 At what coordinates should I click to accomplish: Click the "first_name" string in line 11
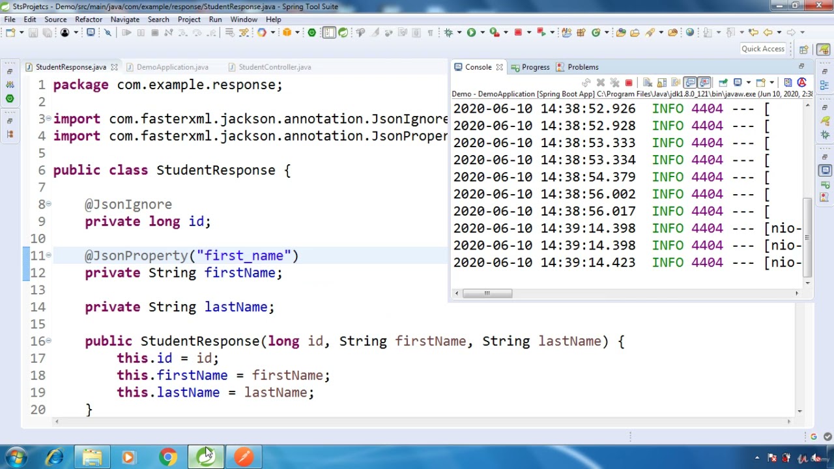pos(244,255)
